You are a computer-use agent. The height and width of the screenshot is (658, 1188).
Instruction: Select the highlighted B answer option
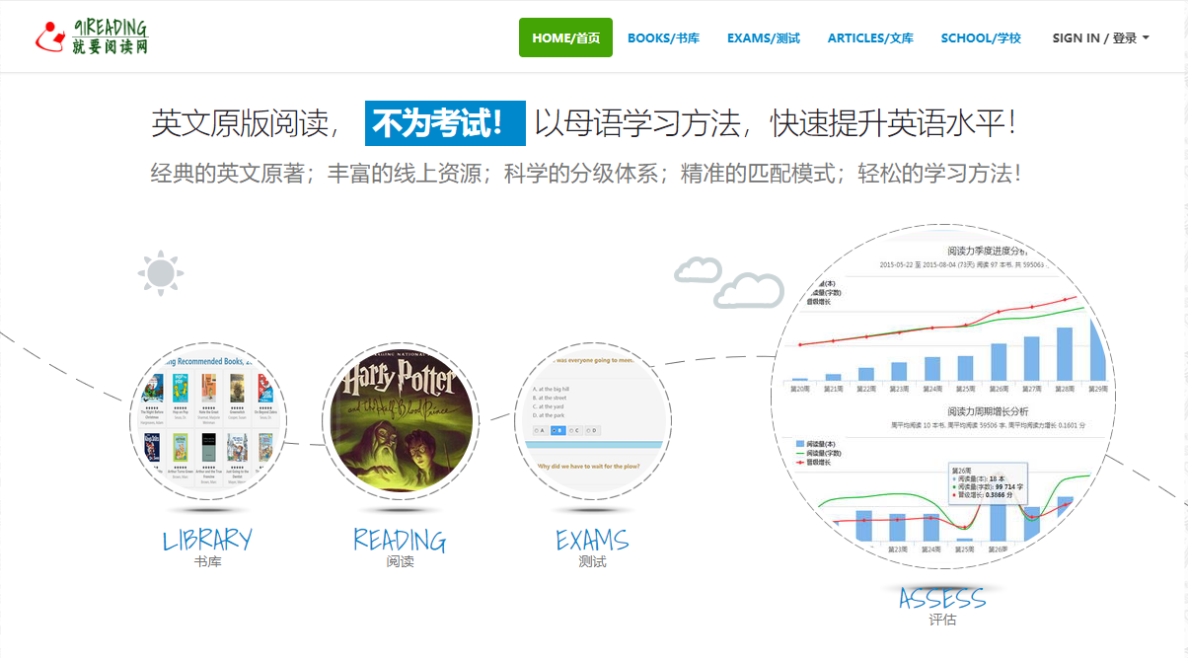557,430
